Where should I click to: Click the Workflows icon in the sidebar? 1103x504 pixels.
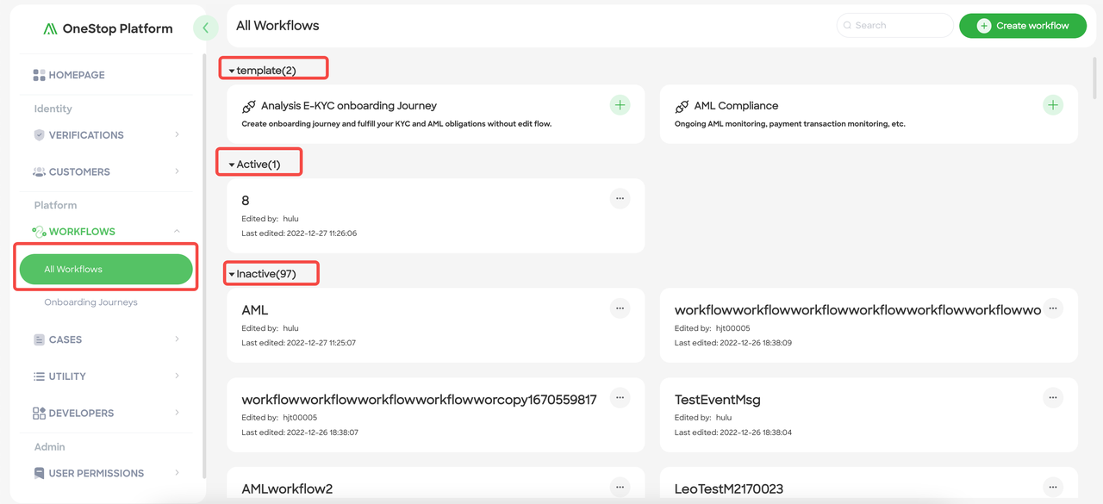39,231
